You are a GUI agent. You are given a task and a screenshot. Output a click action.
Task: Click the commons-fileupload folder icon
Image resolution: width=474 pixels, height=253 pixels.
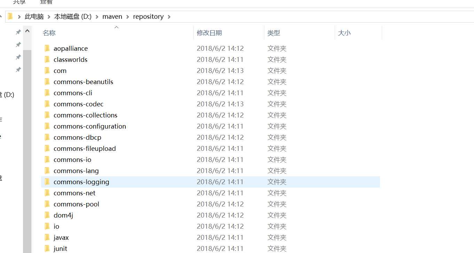(47, 148)
